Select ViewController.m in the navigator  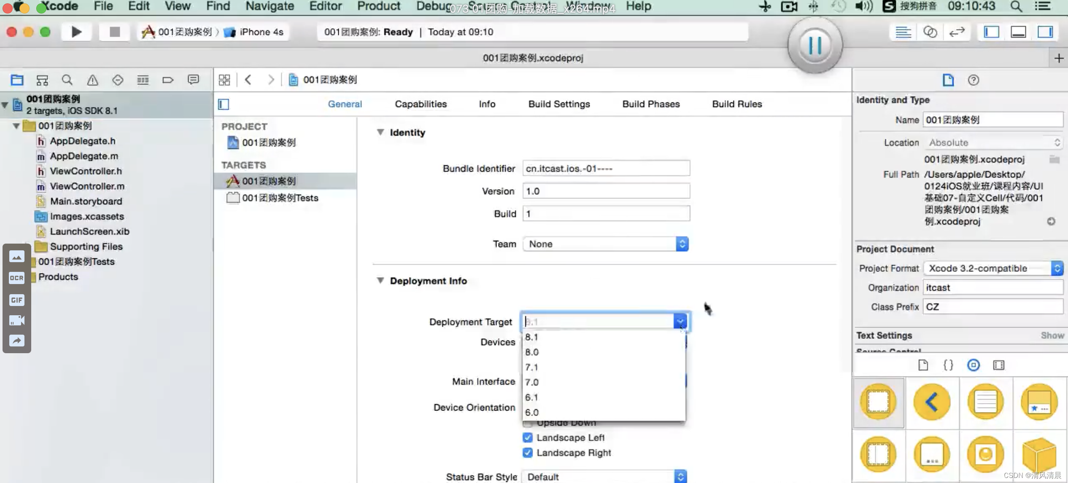pos(87,186)
